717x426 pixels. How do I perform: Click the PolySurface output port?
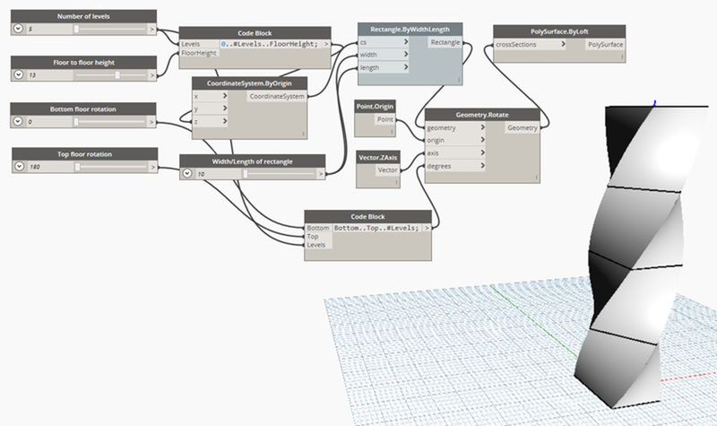point(605,44)
